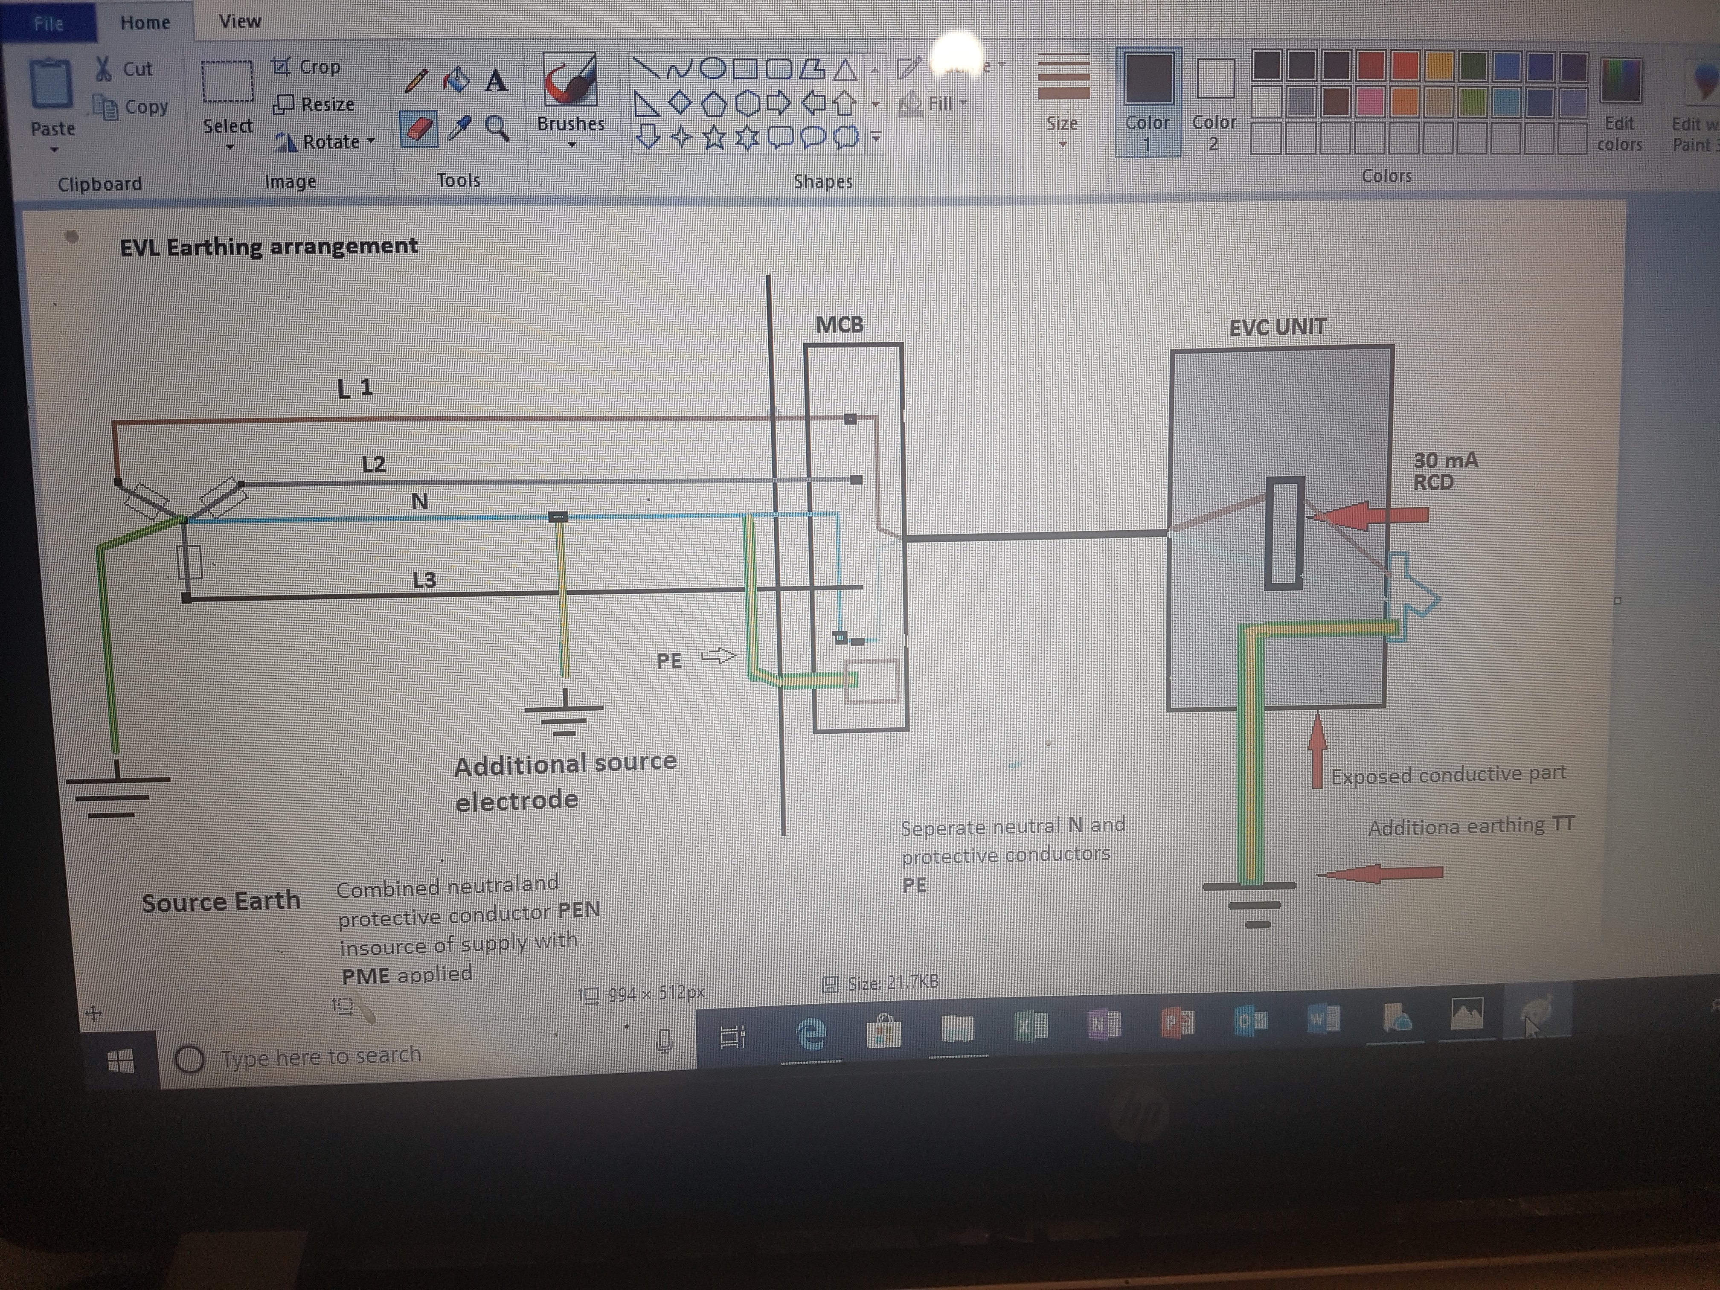Activate the Color 1 foreground selector

point(1148,101)
